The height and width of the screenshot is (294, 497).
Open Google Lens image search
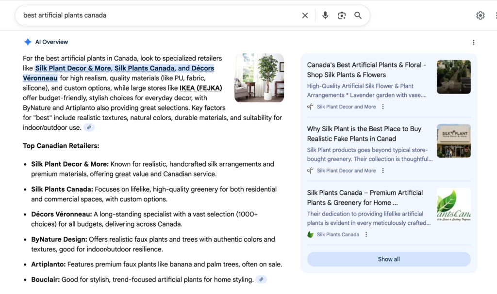[x=342, y=15]
